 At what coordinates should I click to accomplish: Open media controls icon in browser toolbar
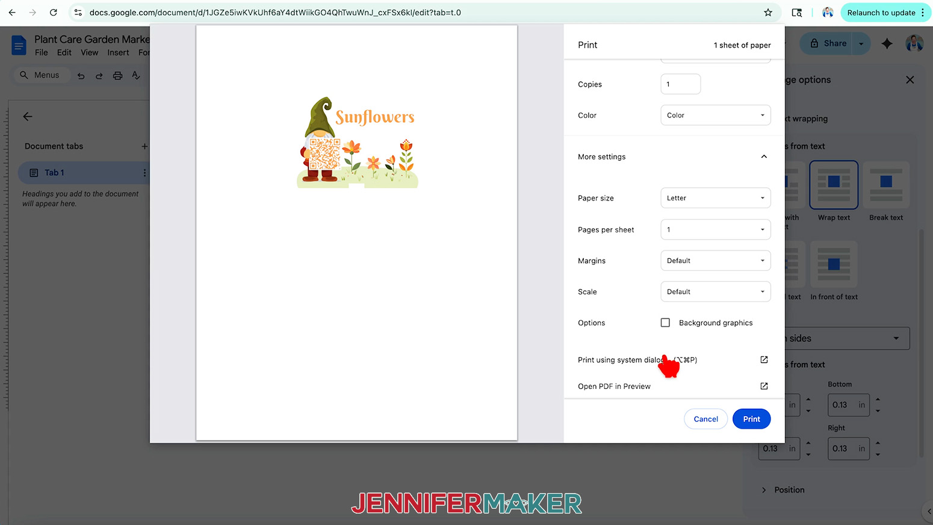click(797, 12)
